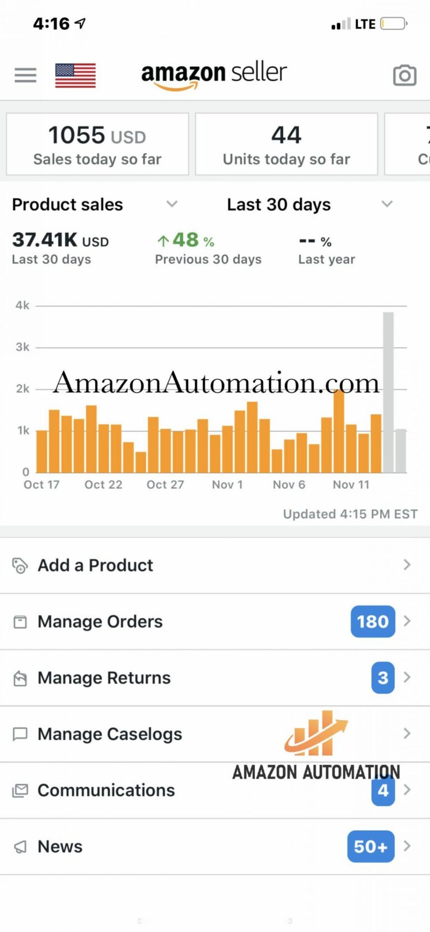Tap the Communications envelope icon
430x932 pixels.
20,790
